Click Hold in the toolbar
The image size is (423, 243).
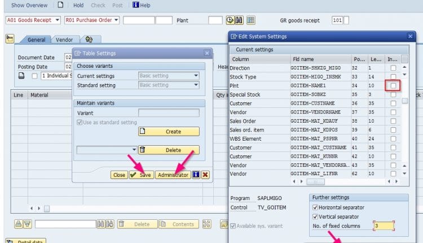pyautogui.click(x=78, y=5)
